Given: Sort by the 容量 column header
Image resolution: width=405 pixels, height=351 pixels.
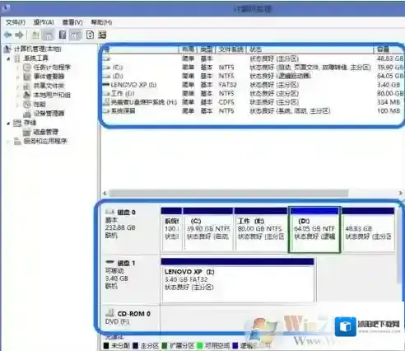Looking at the screenshot, I should [x=389, y=49].
